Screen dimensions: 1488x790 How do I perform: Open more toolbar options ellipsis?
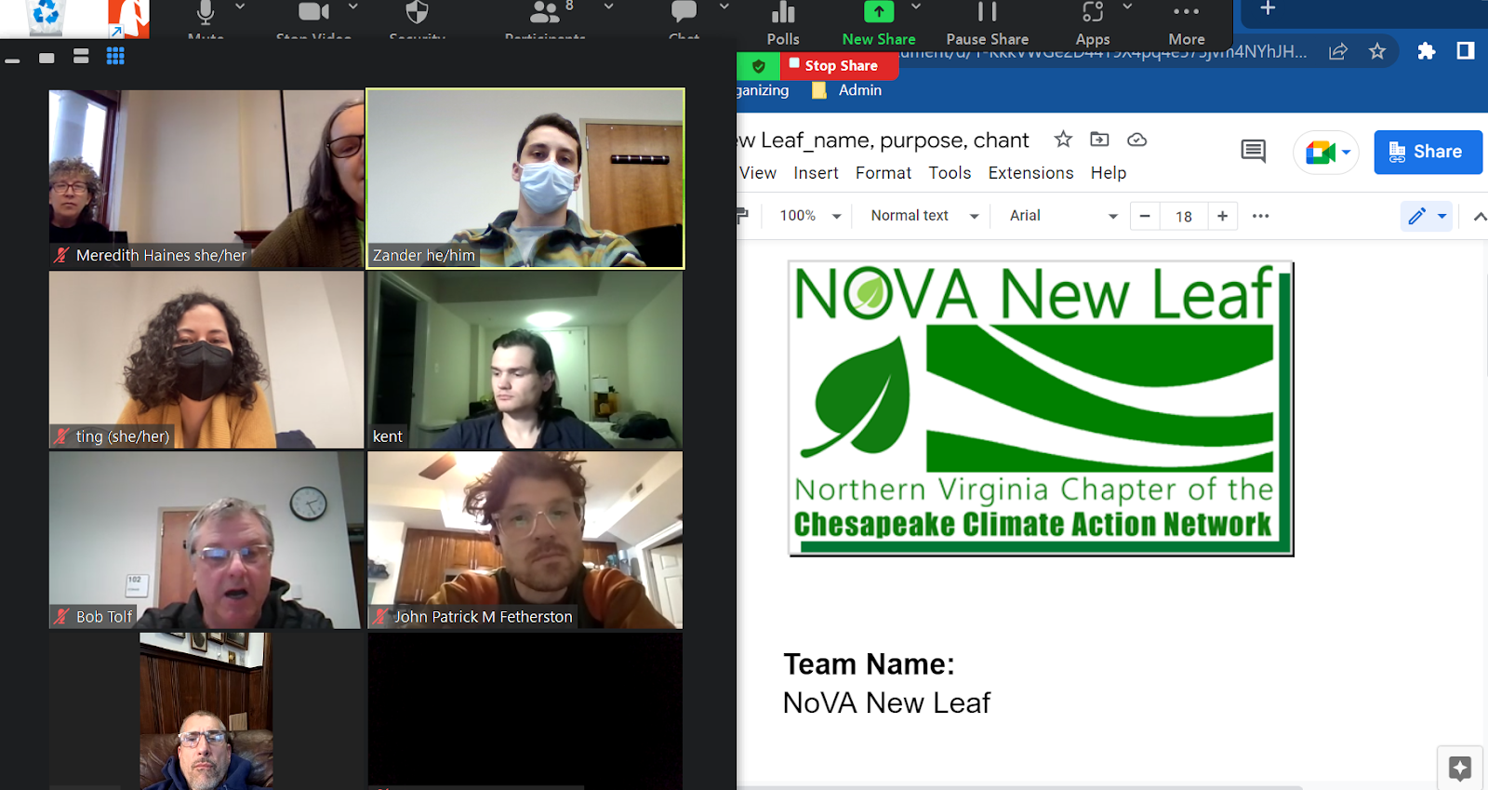[1260, 216]
